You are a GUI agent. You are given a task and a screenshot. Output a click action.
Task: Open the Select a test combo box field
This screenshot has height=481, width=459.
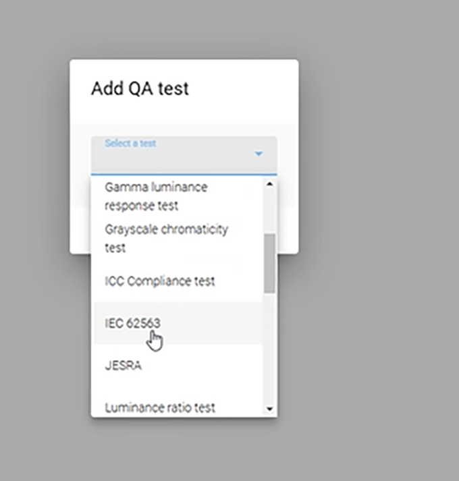coord(175,157)
